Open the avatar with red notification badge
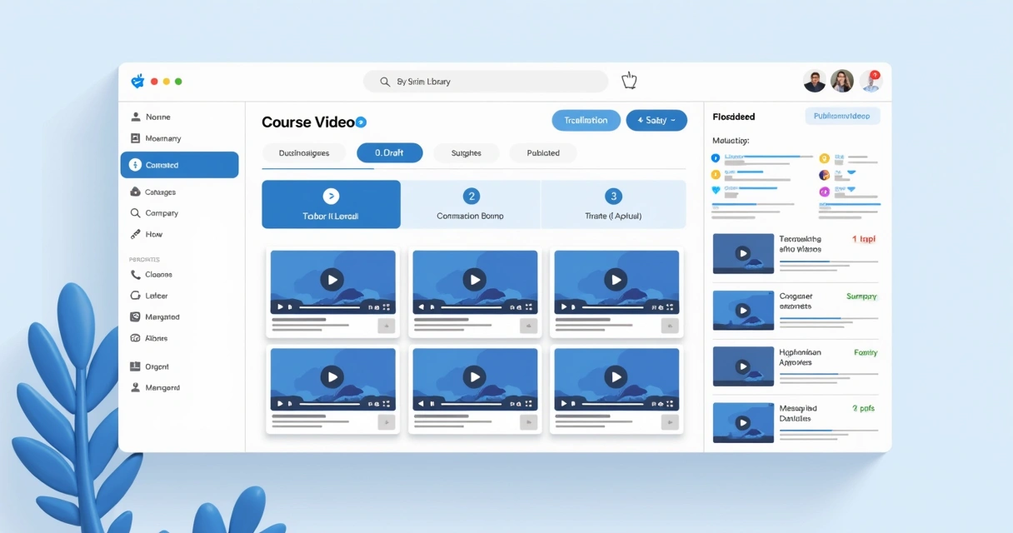This screenshot has height=533, width=1013. point(870,81)
